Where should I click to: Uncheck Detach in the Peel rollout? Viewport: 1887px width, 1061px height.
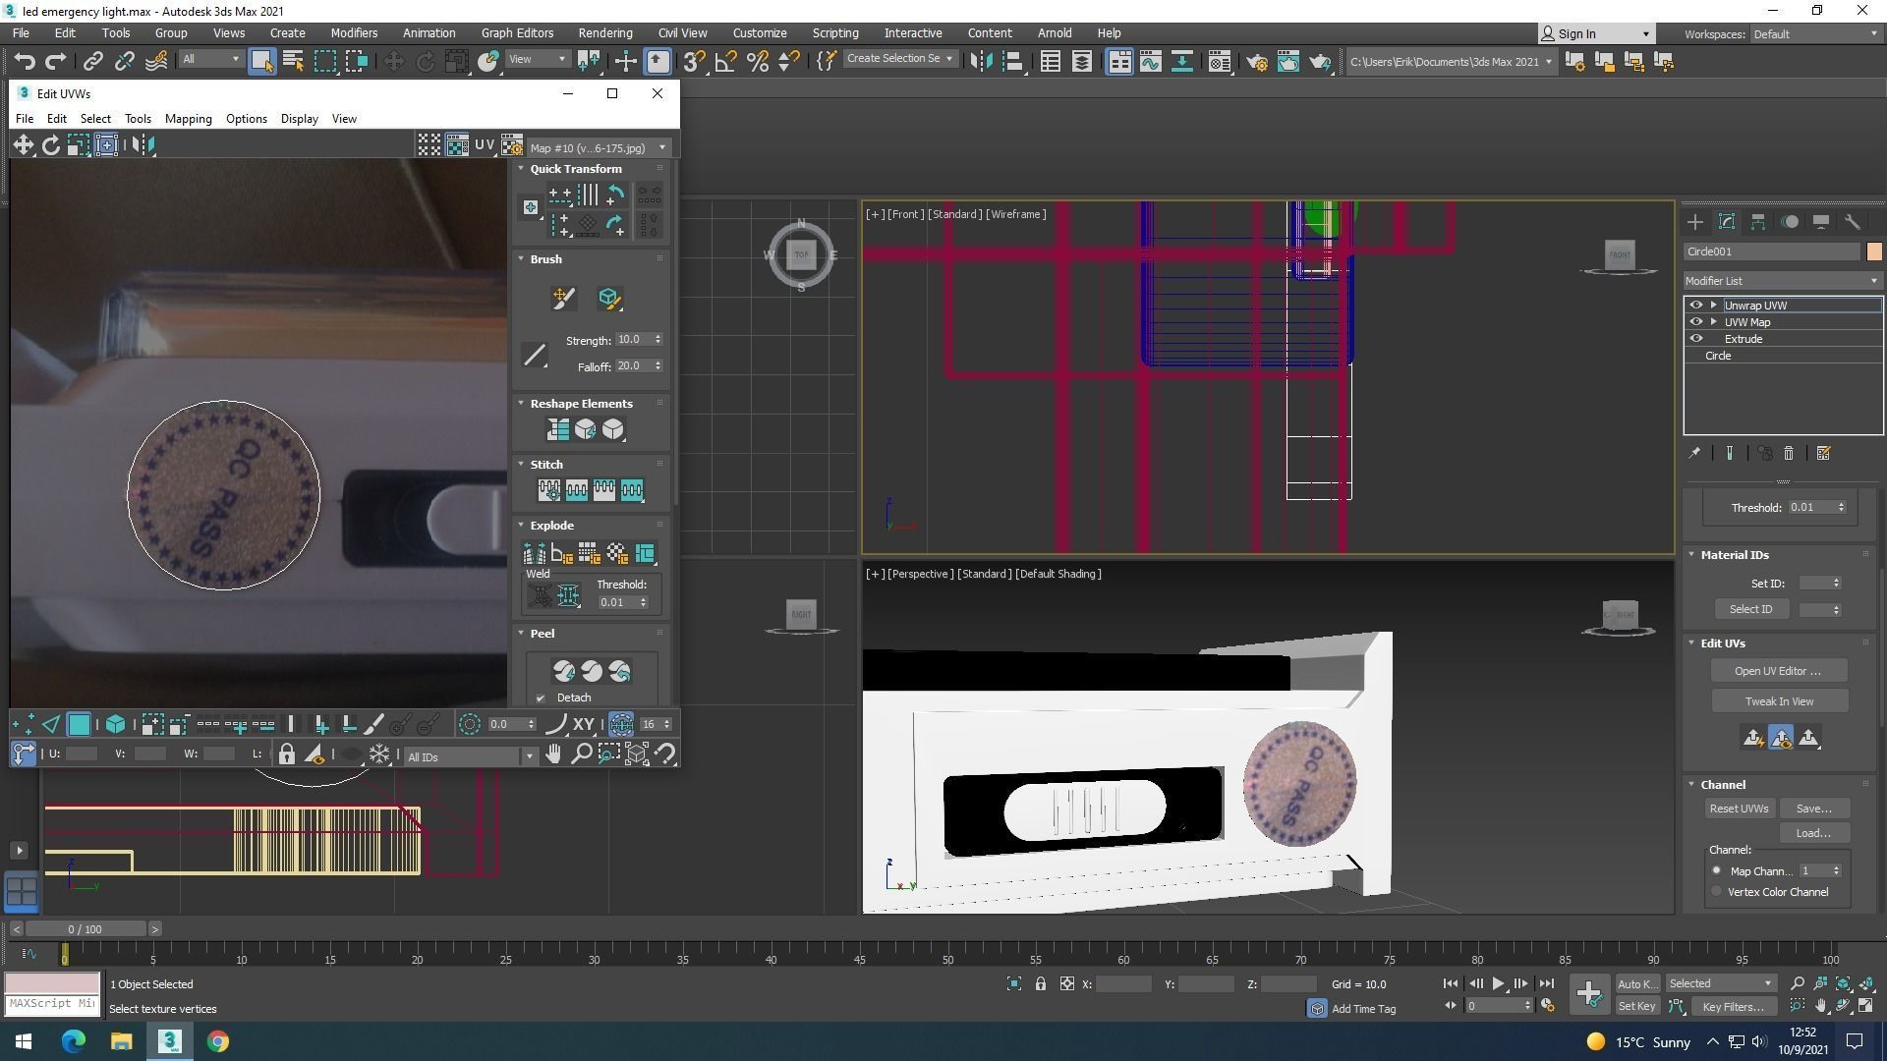tap(542, 698)
